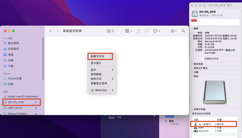
Task: Collapse the 共享与权限 section
Action: tap(192, 109)
